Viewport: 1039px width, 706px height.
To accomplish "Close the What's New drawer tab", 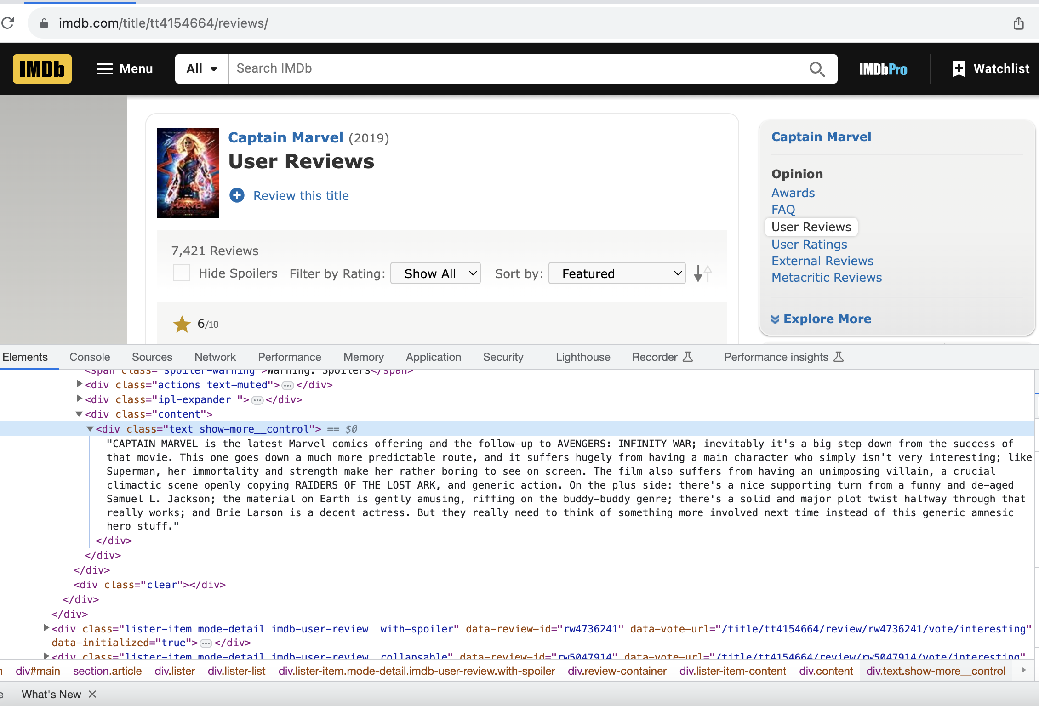I will point(92,694).
